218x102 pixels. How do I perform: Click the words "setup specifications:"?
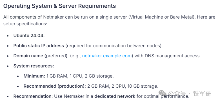click(x=25, y=24)
